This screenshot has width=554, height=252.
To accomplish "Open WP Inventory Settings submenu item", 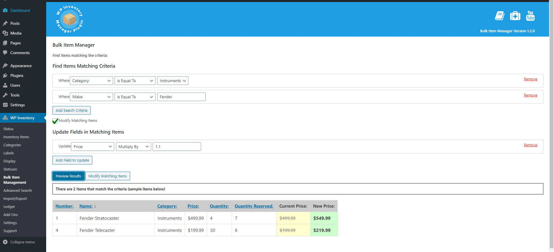I will [x=10, y=223].
